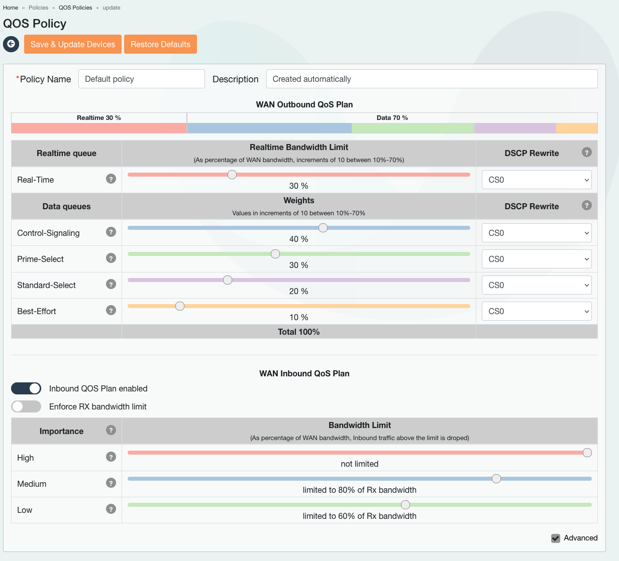
Task: Click Standard-Select help question mark
Action: (111, 284)
